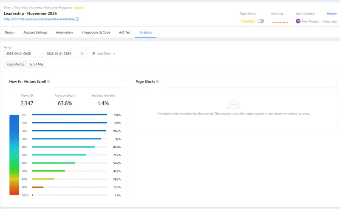Click the 90% scroll depth bar
Image resolution: width=340 pixels, height=209 pixels.
[69, 187]
